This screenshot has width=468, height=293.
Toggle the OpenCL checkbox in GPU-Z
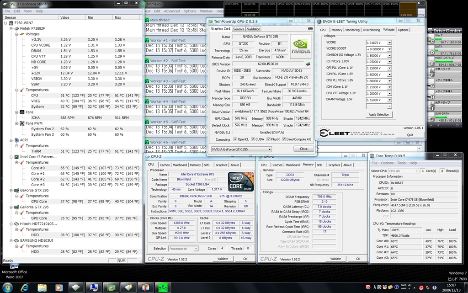(x=235, y=139)
